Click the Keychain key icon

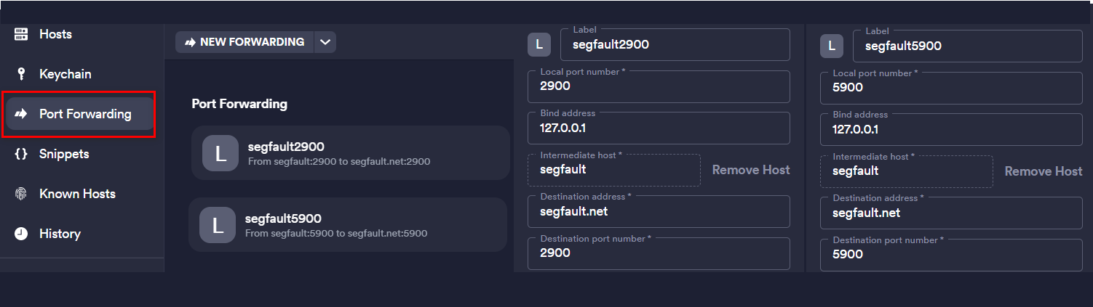point(21,74)
